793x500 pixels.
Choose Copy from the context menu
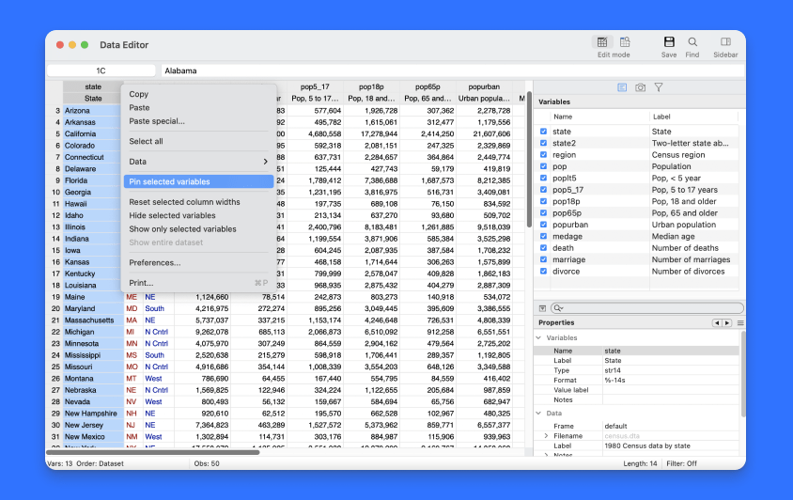[198, 94]
